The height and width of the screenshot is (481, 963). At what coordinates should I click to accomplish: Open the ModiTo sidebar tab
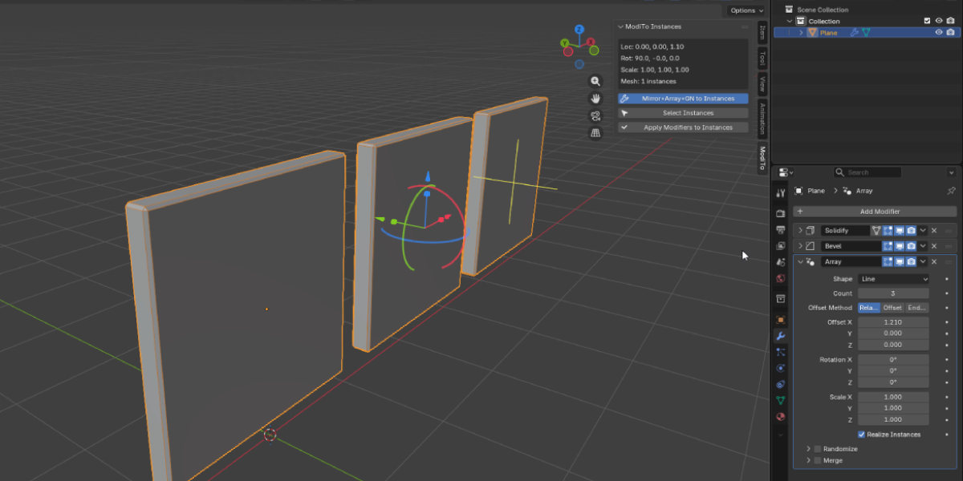[762, 158]
